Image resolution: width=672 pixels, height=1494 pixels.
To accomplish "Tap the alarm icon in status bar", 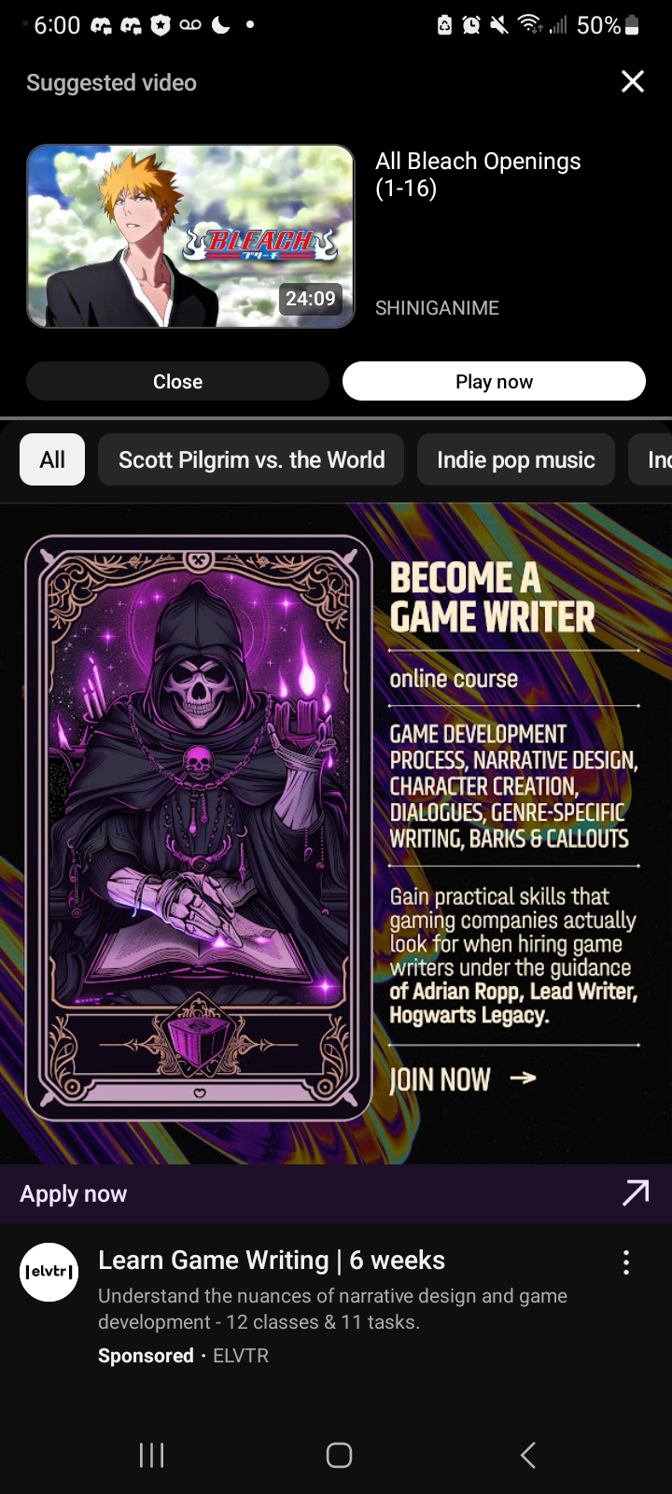I will coord(471,25).
